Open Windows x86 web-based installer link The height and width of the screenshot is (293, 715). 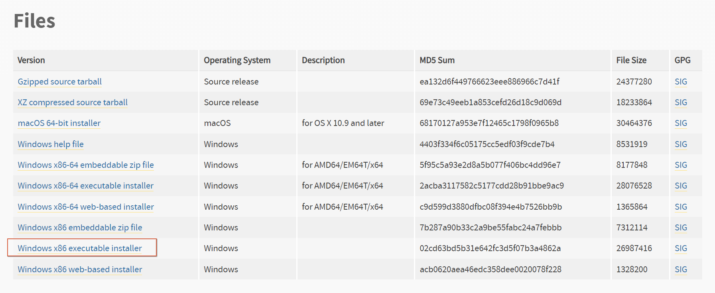tap(80, 269)
